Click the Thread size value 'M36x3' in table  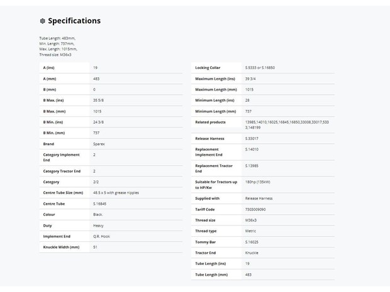pos(251,220)
